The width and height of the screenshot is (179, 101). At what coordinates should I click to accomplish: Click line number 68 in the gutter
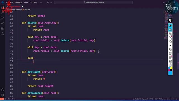[12, 23]
